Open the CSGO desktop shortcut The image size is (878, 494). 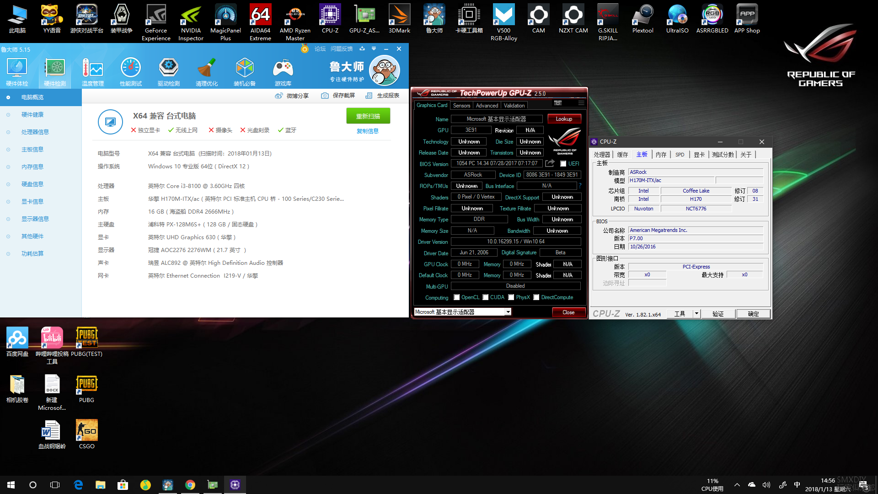86,435
